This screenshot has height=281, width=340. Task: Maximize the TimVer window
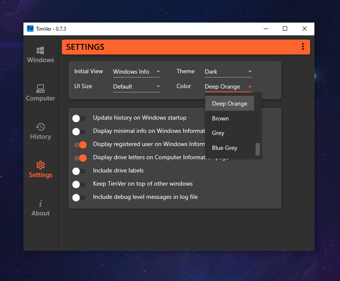point(285,29)
